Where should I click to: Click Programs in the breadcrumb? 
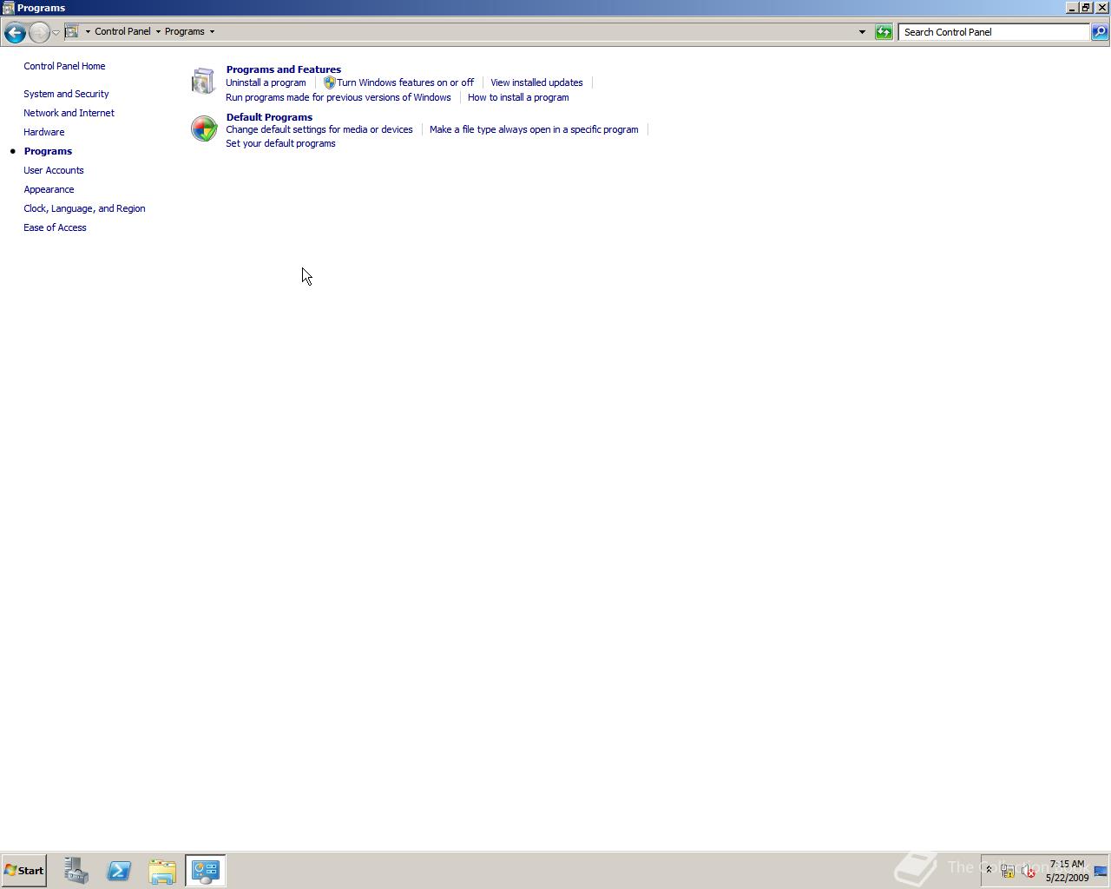coord(185,31)
